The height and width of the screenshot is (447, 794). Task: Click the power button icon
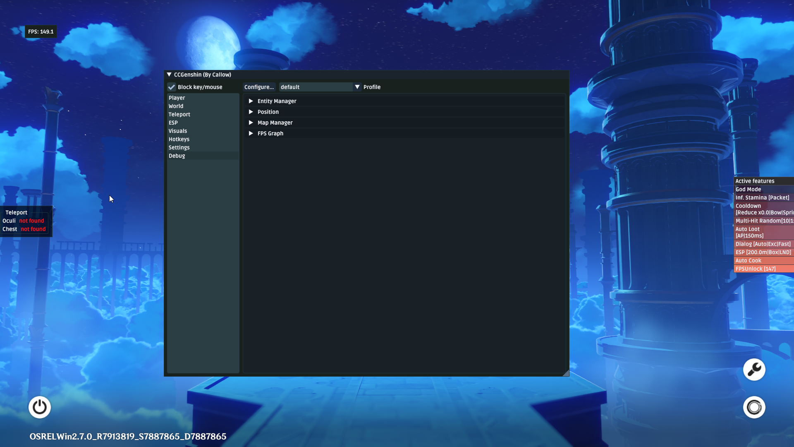[40, 407]
